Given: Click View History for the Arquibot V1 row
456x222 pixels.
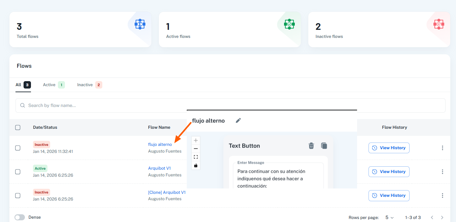Looking at the screenshot, I should coord(389,172).
